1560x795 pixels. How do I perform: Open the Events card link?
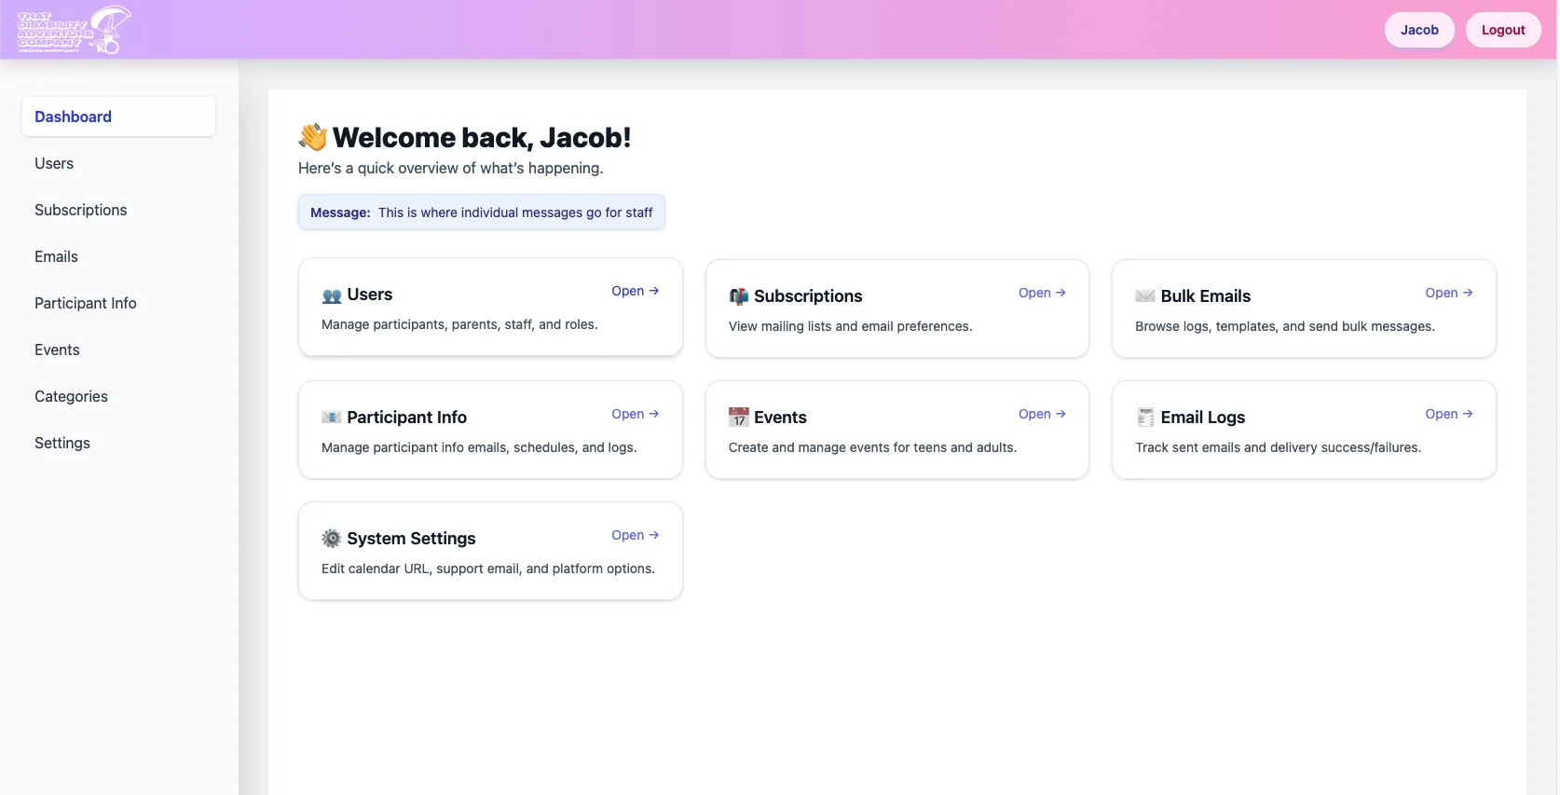click(x=1041, y=414)
